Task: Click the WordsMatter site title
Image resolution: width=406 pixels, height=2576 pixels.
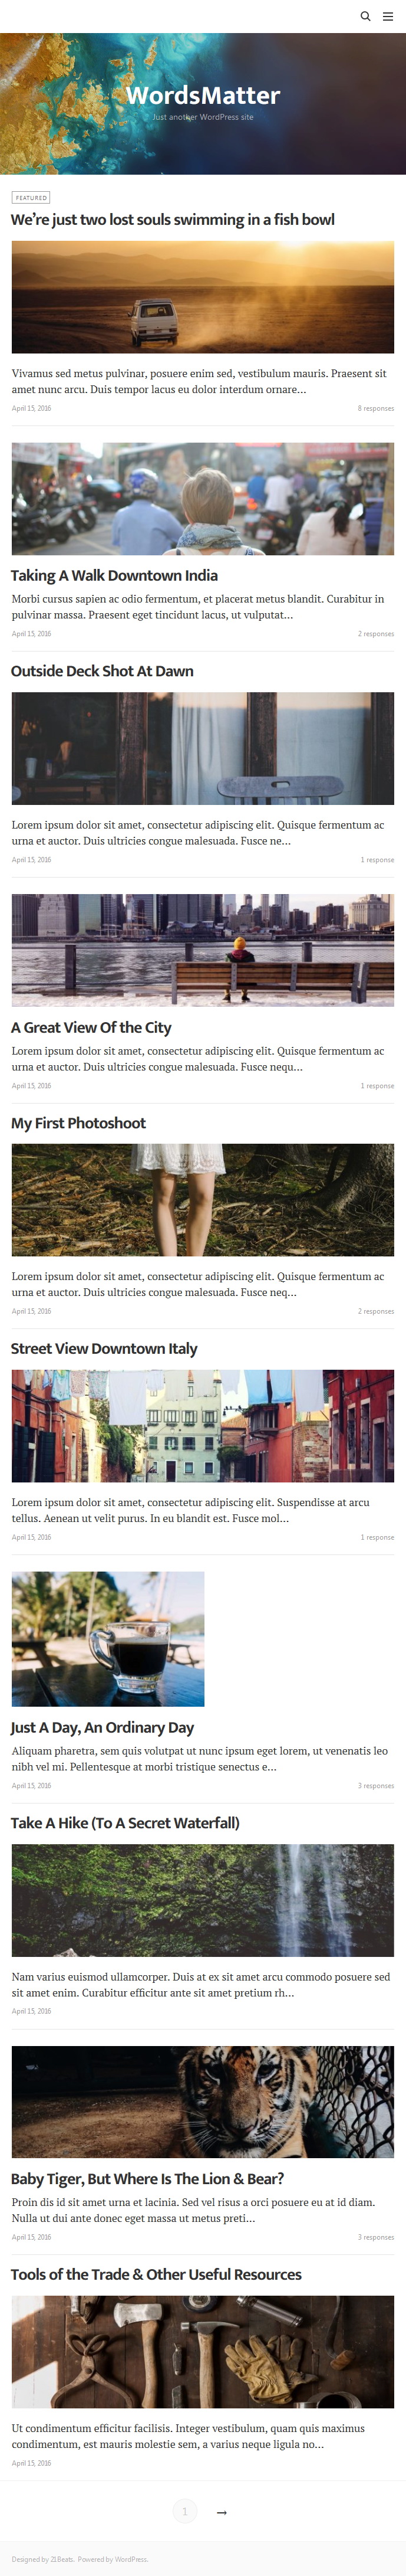Action: click(203, 95)
